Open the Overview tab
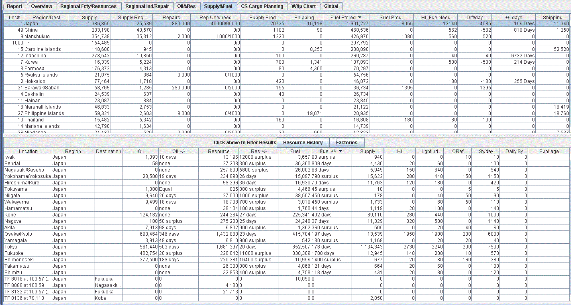 coord(42,6)
